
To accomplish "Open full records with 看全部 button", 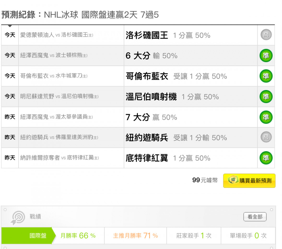I will tap(255, 217).
